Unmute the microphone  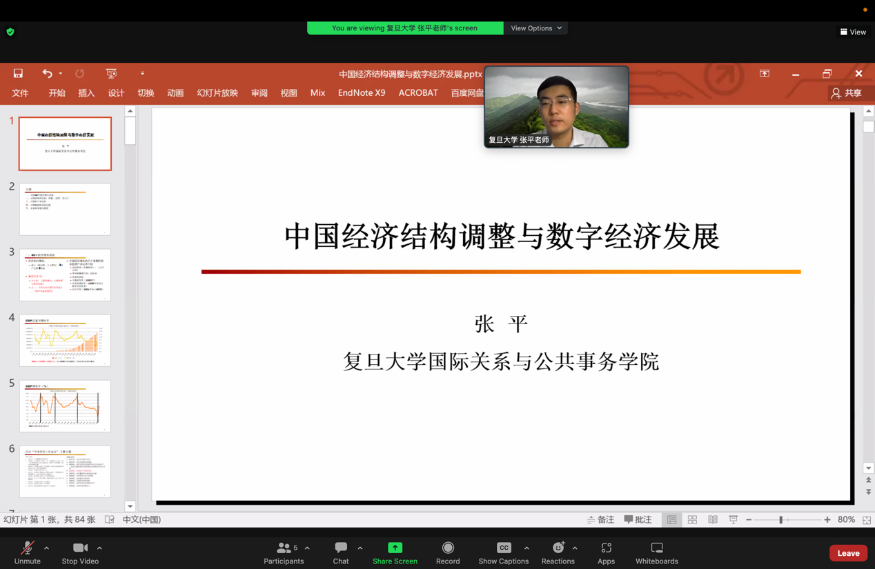click(x=28, y=552)
